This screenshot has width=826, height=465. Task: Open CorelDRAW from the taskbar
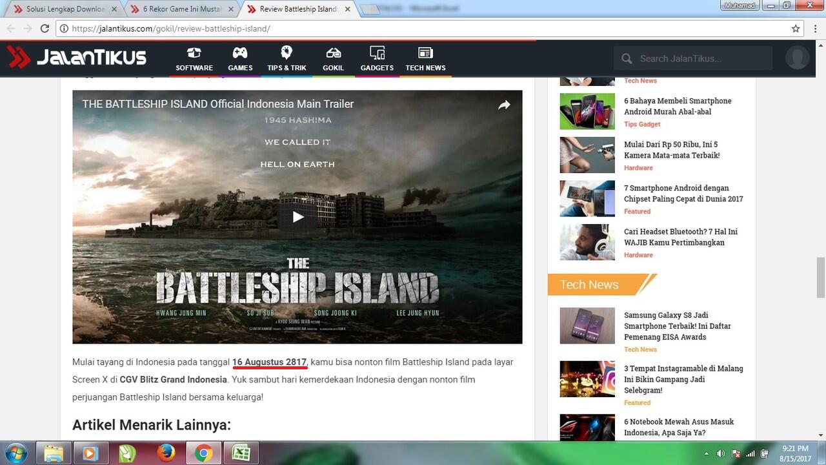point(128,453)
